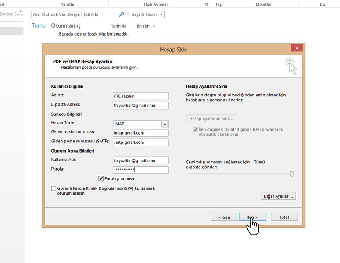
Task: Close the Hesap Ekle dialog
Action: [x=297, y=48]
